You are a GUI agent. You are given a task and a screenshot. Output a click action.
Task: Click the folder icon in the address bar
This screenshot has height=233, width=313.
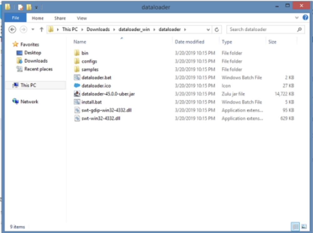pos(51,29)
